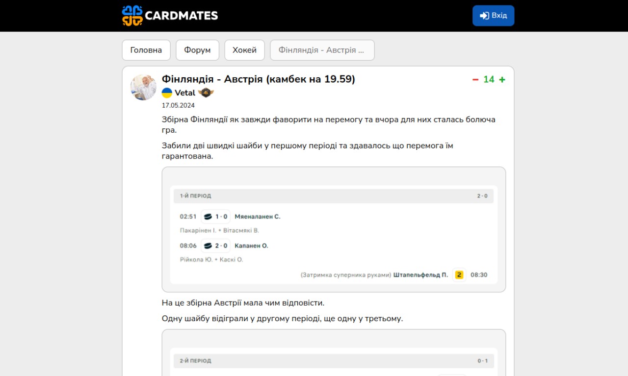The image size is (628, 376).
Task: Click the Ukrainian flag icon beside Vetal
Action: [x=167, y=93]
